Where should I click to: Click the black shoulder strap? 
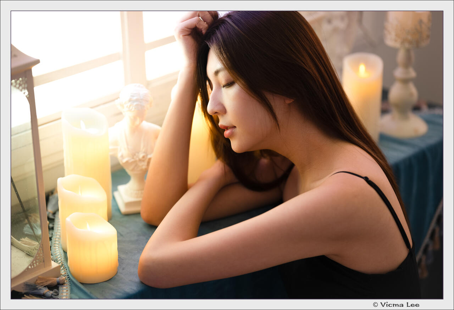click(x=387, y=206)
